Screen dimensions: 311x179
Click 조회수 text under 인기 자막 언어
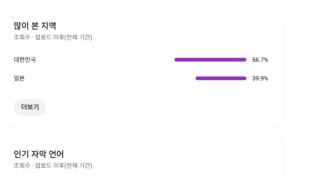[22, 166]
